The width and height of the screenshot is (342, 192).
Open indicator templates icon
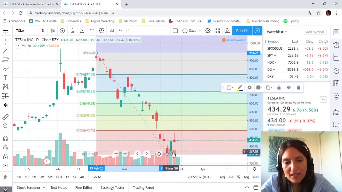[92, 31]
